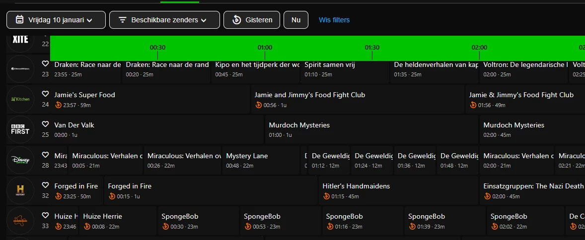585x240 pixels.
Task: Click replay icon on Hitler's Handmaidens
Action: click(326, 196)
